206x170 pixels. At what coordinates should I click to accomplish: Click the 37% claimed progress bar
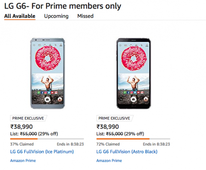47,139
